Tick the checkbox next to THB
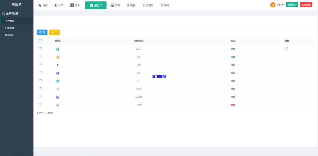Viewport: 318px width, 156px height. [x=40, y=105]
